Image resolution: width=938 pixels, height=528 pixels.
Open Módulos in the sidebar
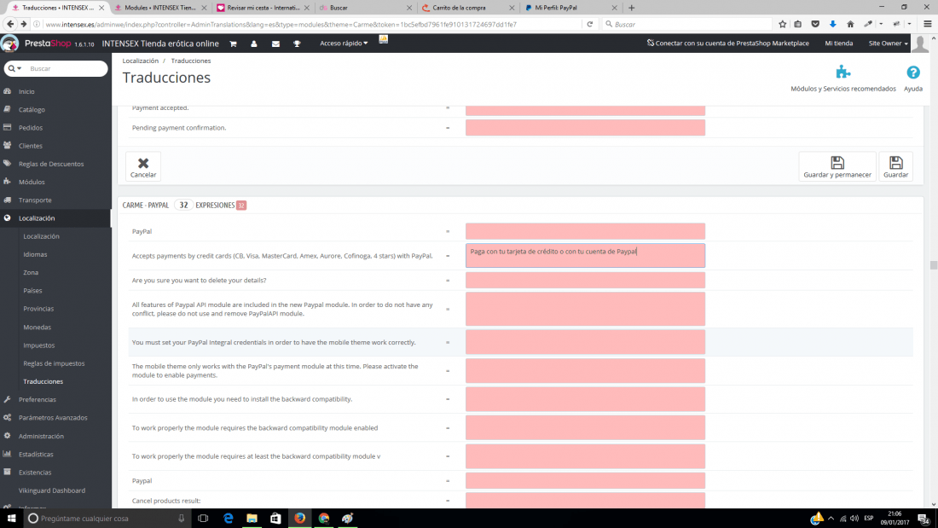click(x=31, y=182)
